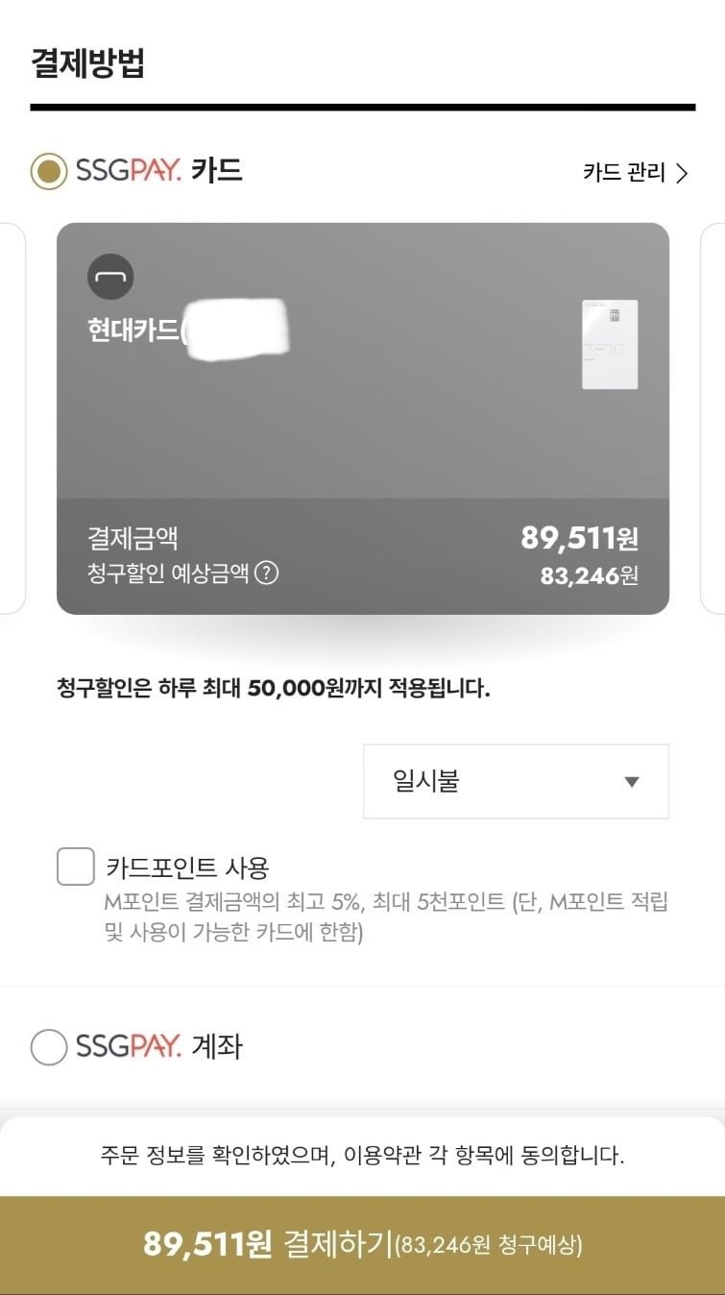
Task: Click the dropdown arrow next to 일시불
Action: click(631, 782)
